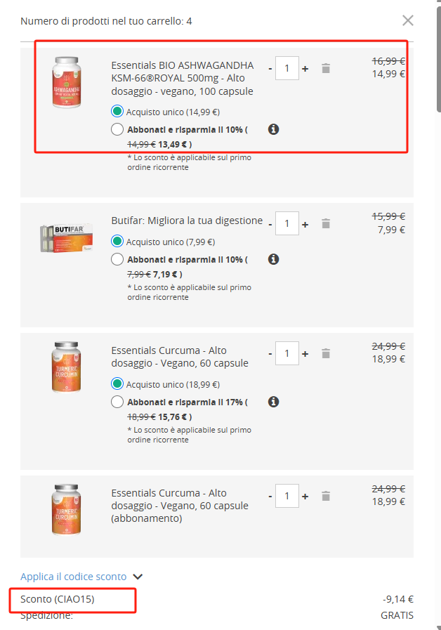Open Applica il codice sconto link
This screenshot has width=441, height=630.
click(x=74, y=577)
